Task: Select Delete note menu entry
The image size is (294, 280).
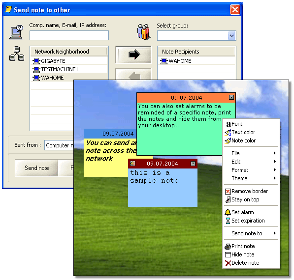Action: tap(251, 263)
